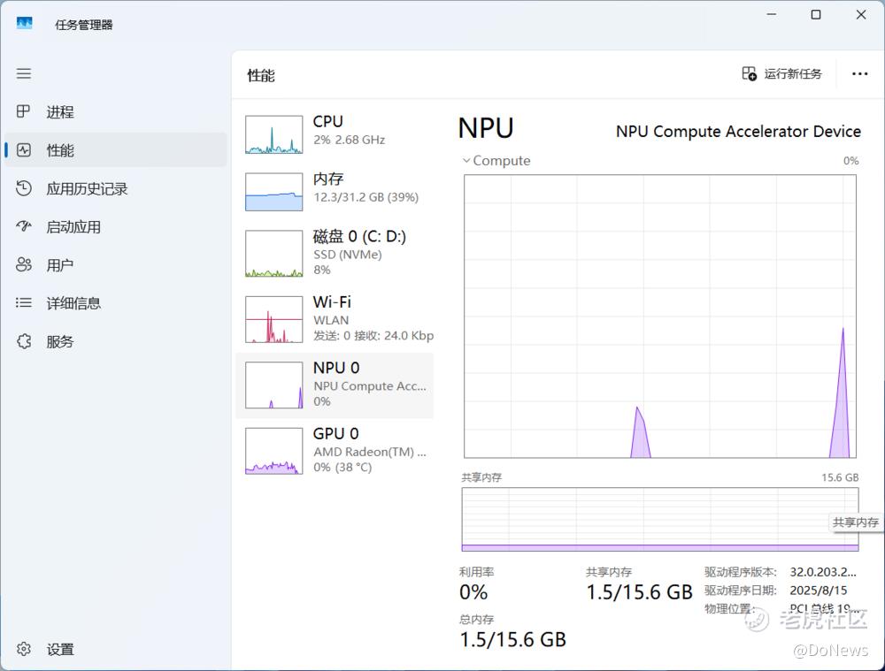Click CPU label in performance list
Image resolution: width=885 pixels, height=671 pixels.
pos(328,122)
